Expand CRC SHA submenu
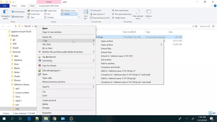The image size is (217, 122). click(94, 44)
